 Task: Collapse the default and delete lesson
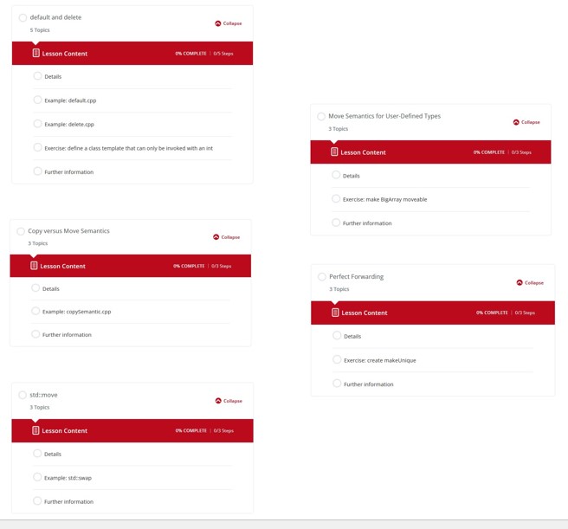click(x=229, y=23)
